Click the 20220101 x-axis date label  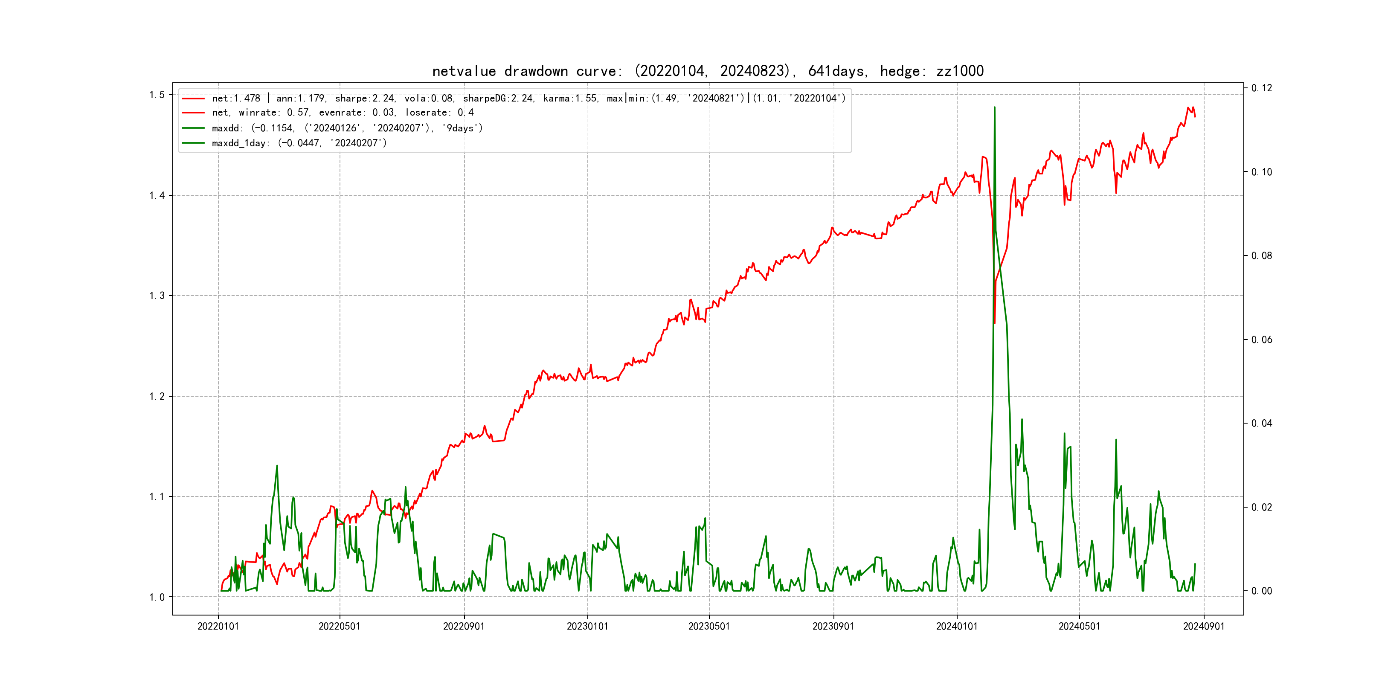coord(218,626)
